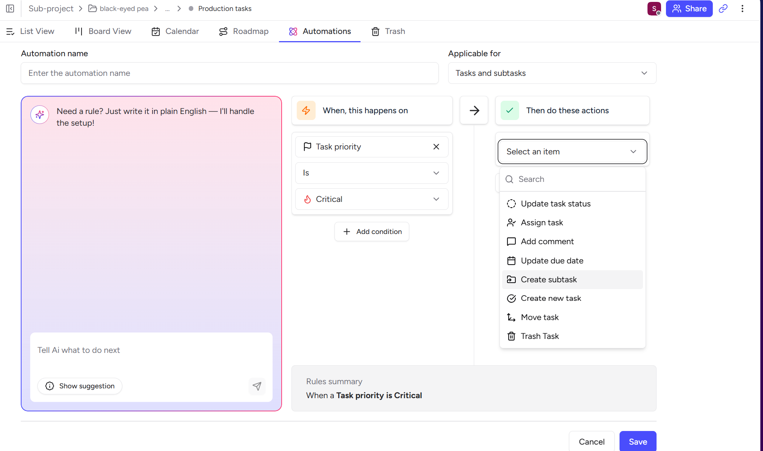Expand the Applicable for dropdown
Screen dimensions: 763x451
pos(552,73)
